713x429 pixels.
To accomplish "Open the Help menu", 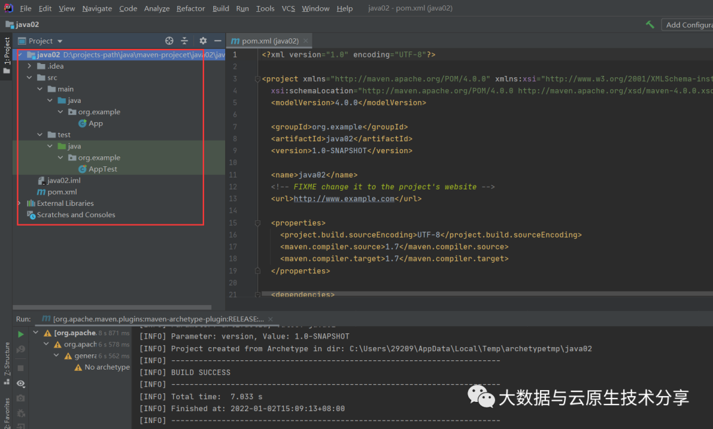I will (344, 8).
